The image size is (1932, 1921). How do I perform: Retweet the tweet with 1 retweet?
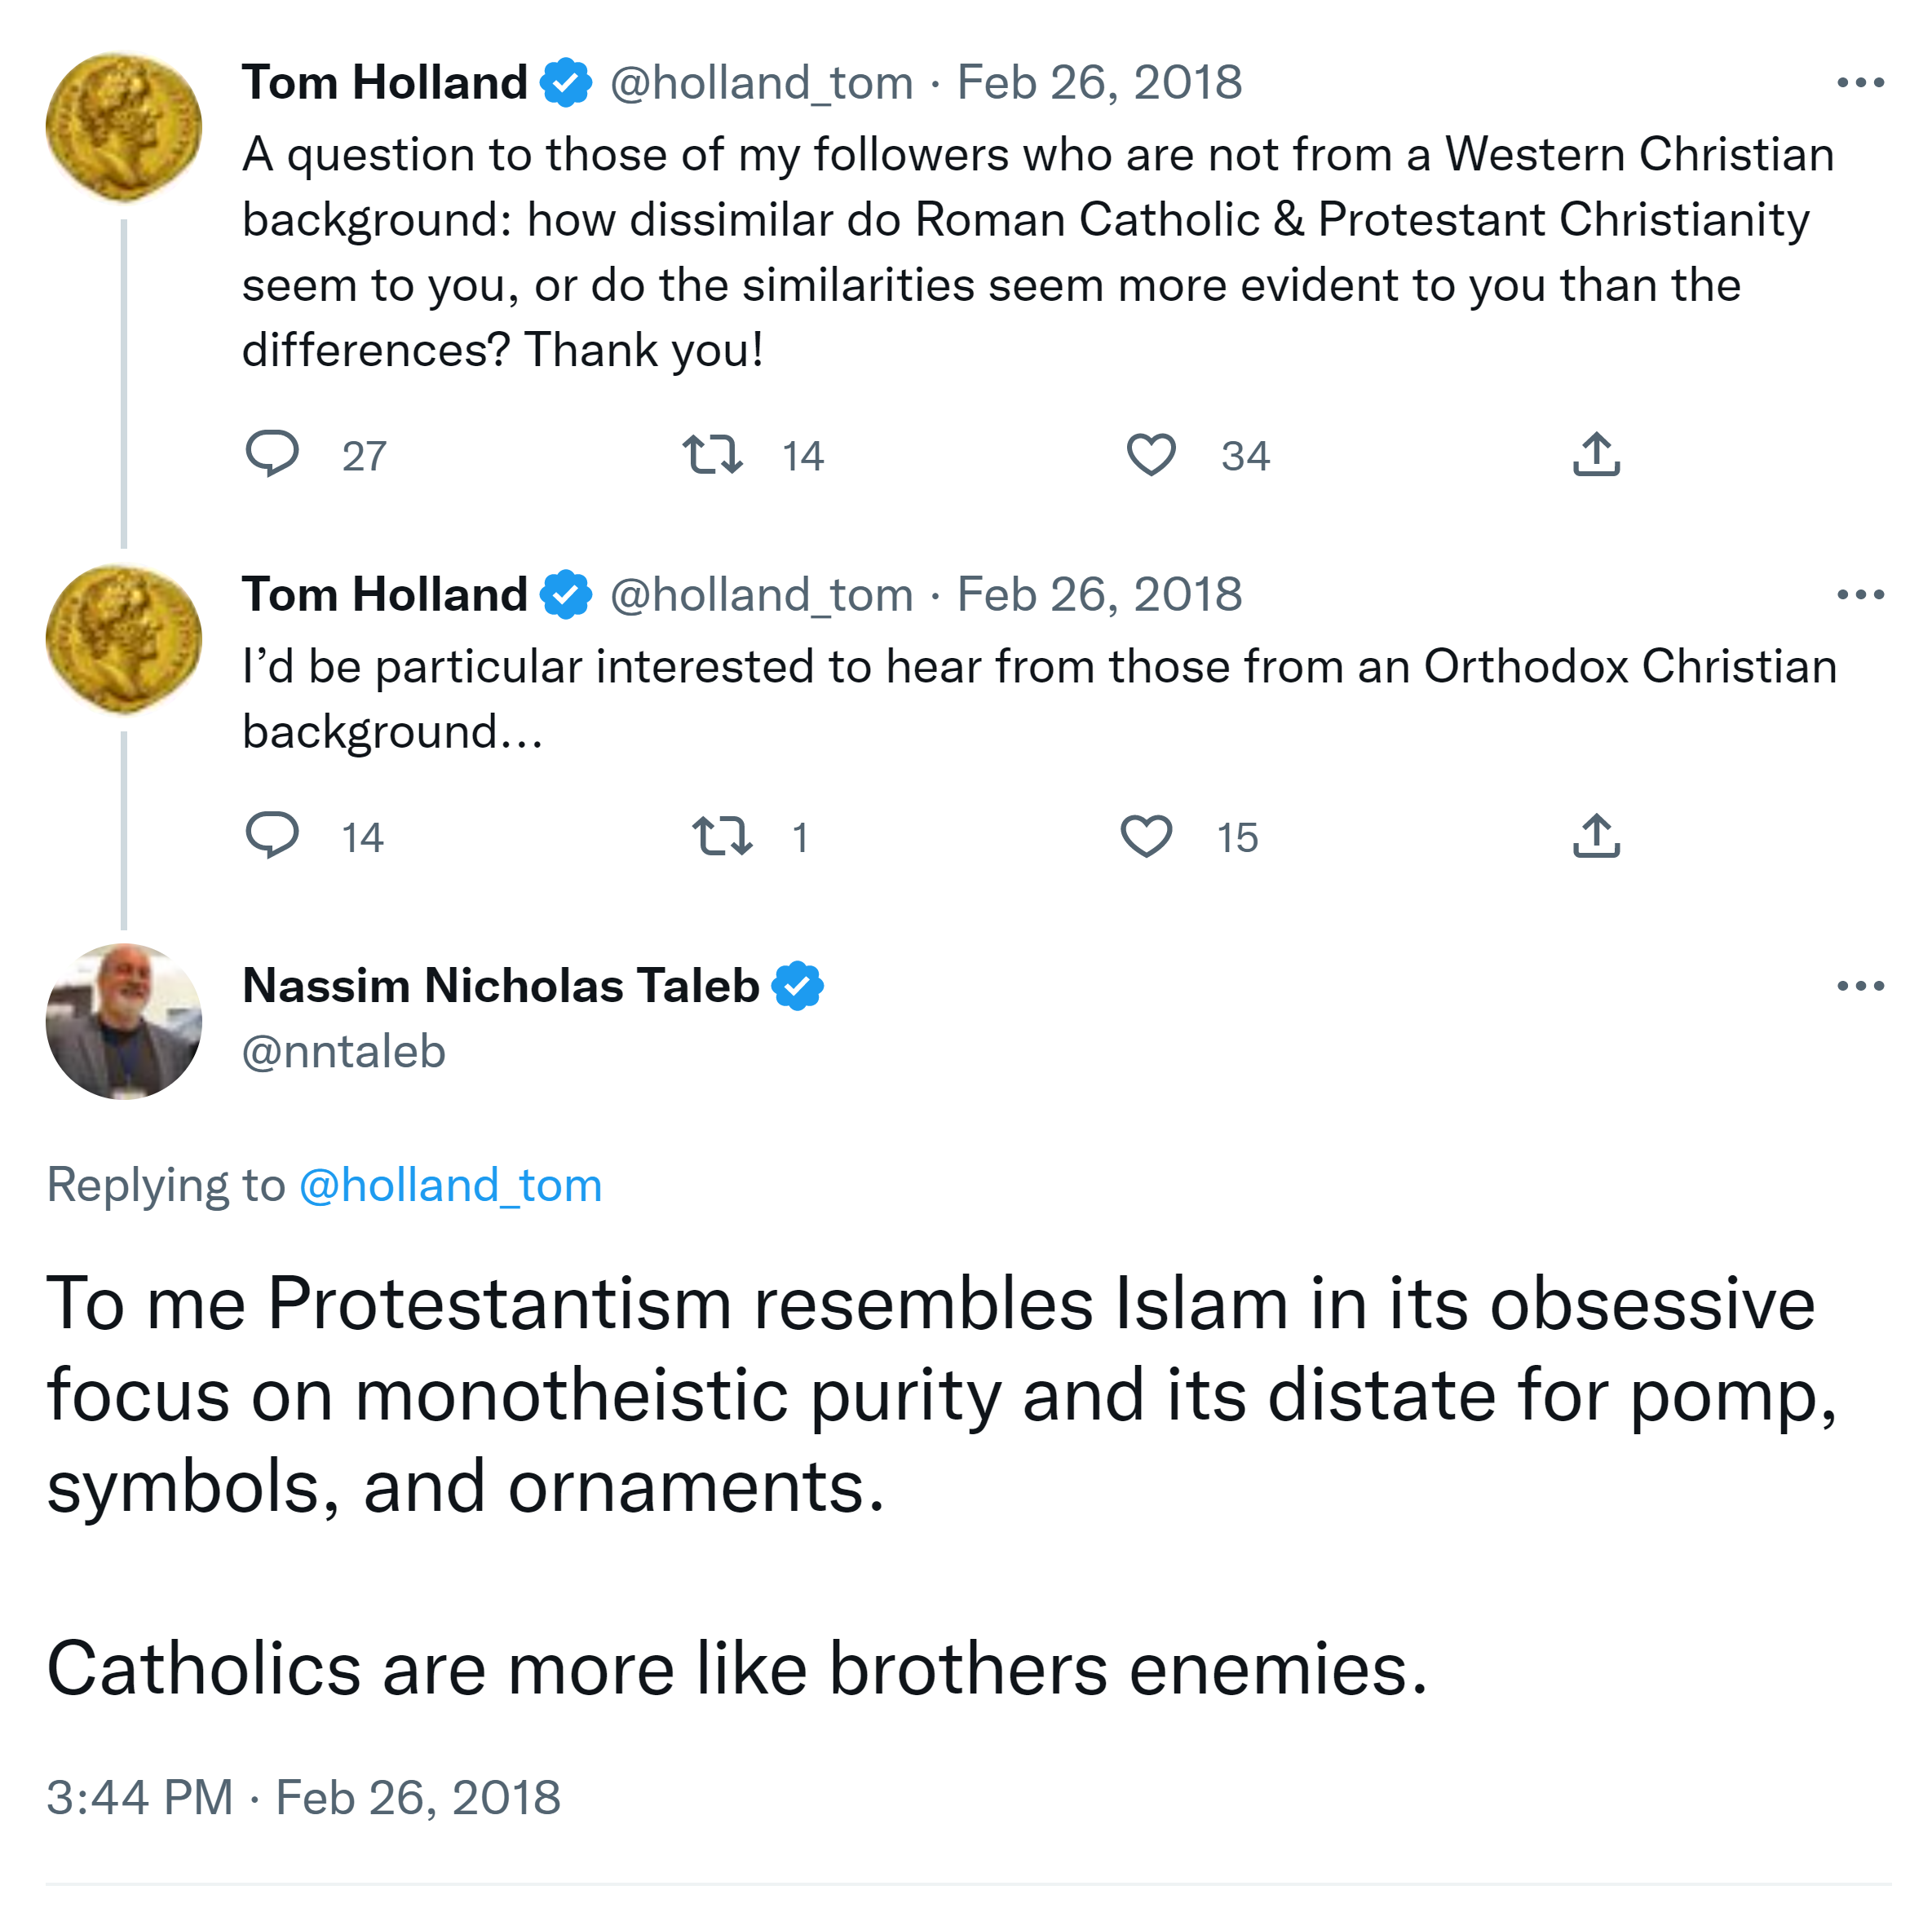[x=722, y=836]
